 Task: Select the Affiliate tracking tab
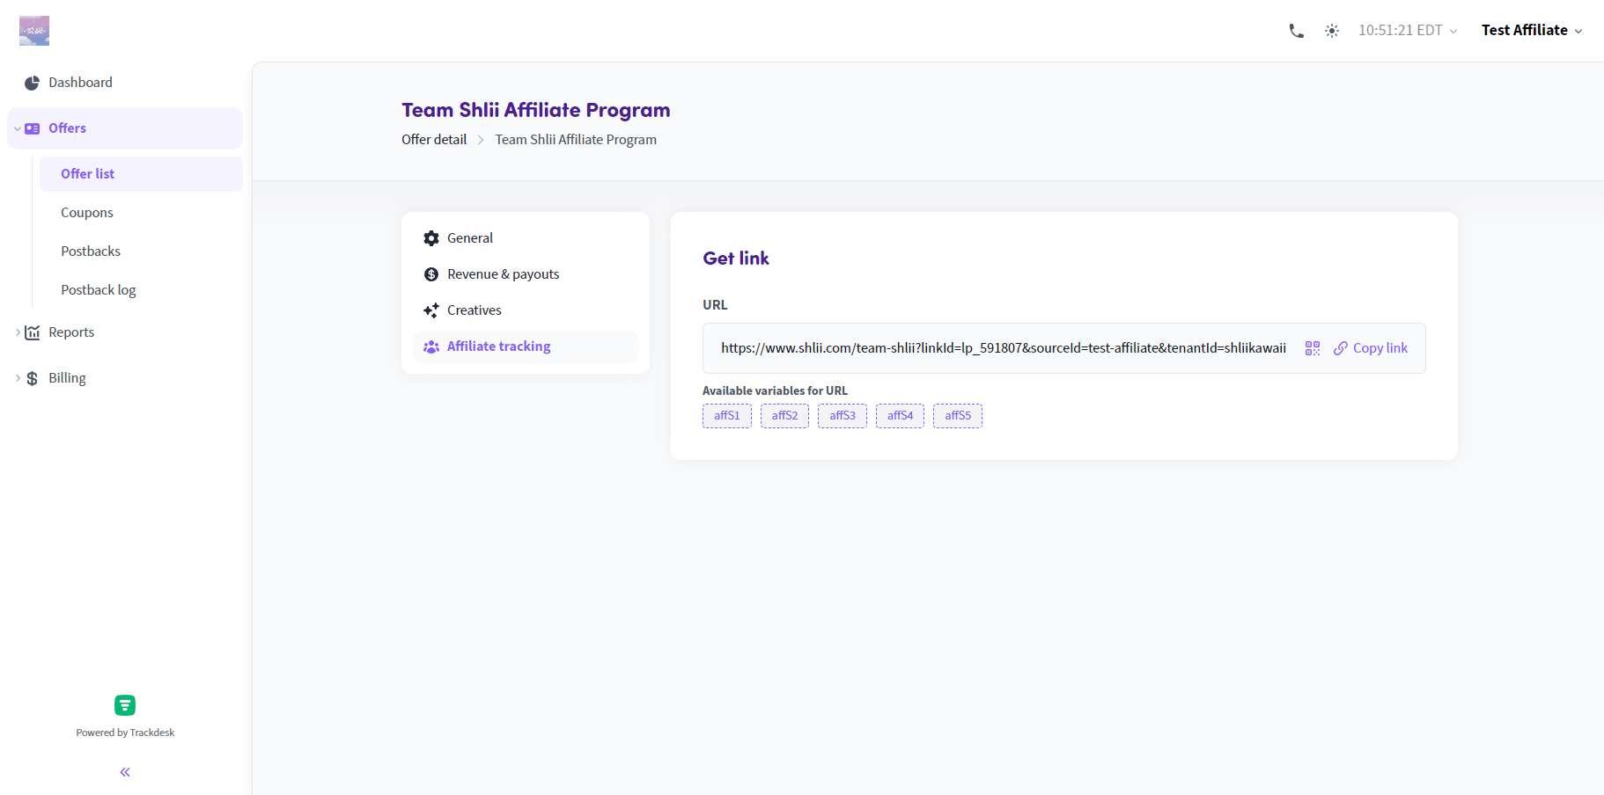[526, 346]
